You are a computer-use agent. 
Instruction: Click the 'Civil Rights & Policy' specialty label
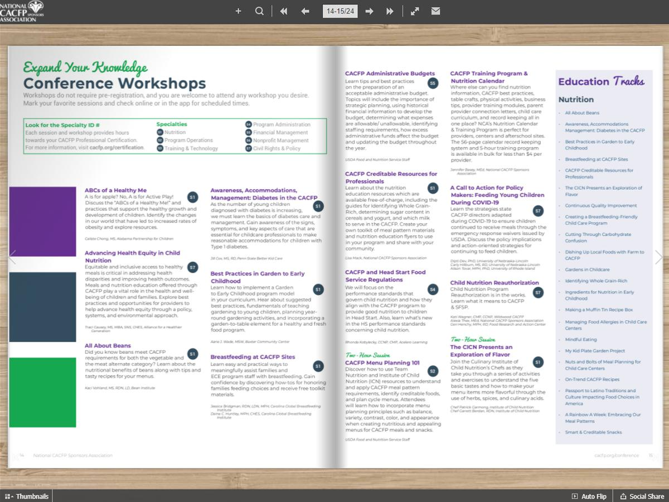pos(277,148)
